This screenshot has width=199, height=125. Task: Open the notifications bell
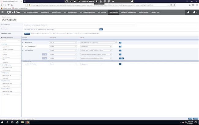click(x=188, y=12)
